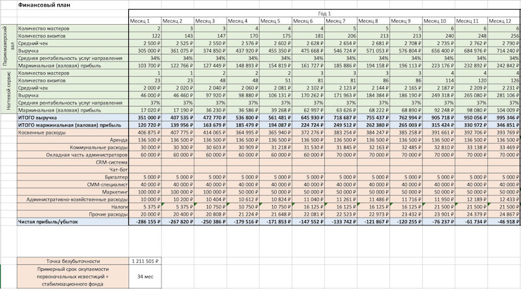Click total revenue '905 718 ₽' in Месяц 10
Image resolution: width=521 pixels, height=289 pixels.
pyautogui.click(x=438, y=118)
